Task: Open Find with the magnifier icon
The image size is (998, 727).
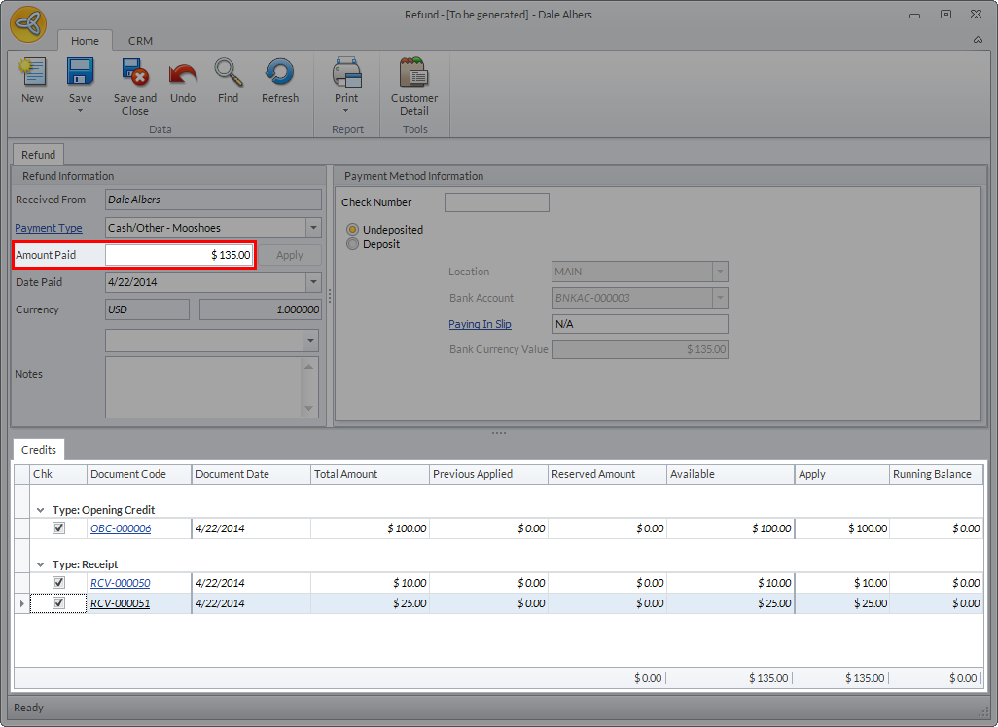Action: click(x=229, y=74)
